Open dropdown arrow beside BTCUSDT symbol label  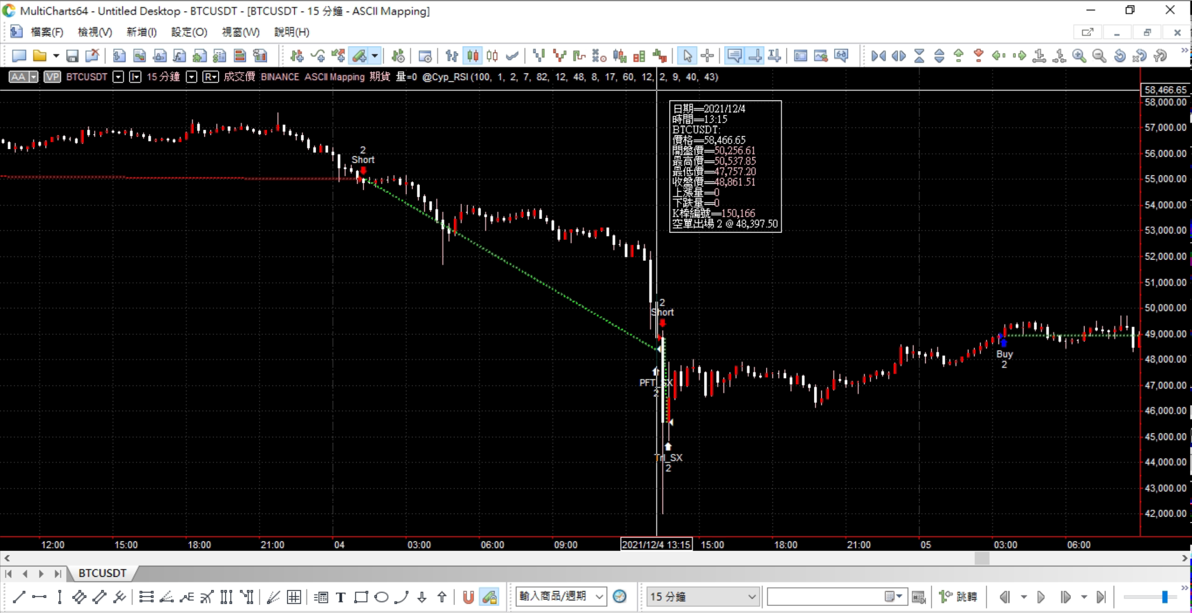pyautogui.click(x=118, y=77)
